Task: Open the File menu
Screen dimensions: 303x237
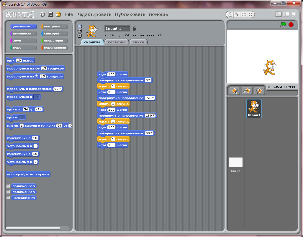Action: tap(69, 14)
